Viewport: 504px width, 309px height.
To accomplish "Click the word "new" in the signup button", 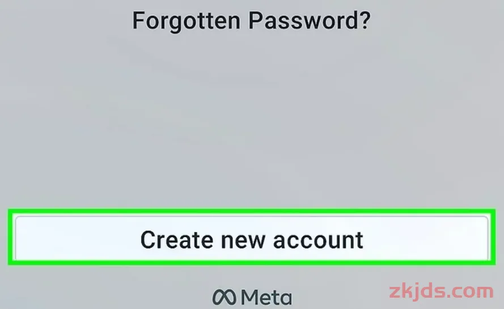I will point(243,242).
